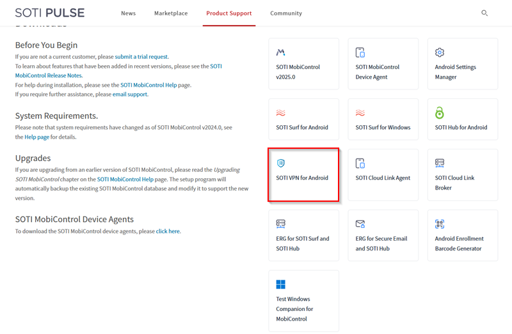Go to the Marketplace section
The height and width of the screenshot is (334, 512).
coord(171,13)
